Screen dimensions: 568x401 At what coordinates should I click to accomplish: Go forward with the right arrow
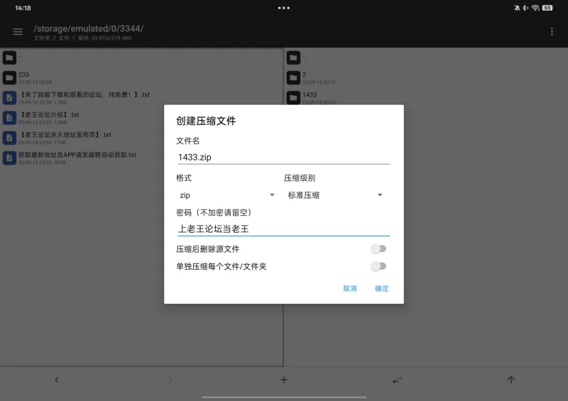[170, 380]
